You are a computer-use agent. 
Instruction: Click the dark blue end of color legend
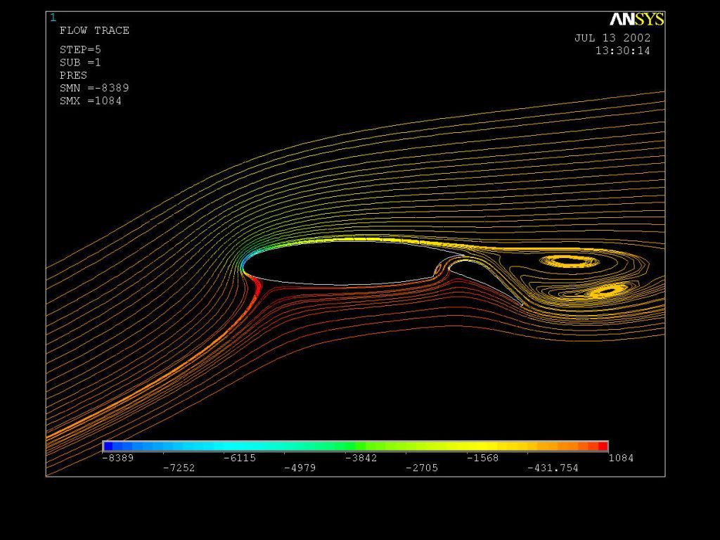108,445
